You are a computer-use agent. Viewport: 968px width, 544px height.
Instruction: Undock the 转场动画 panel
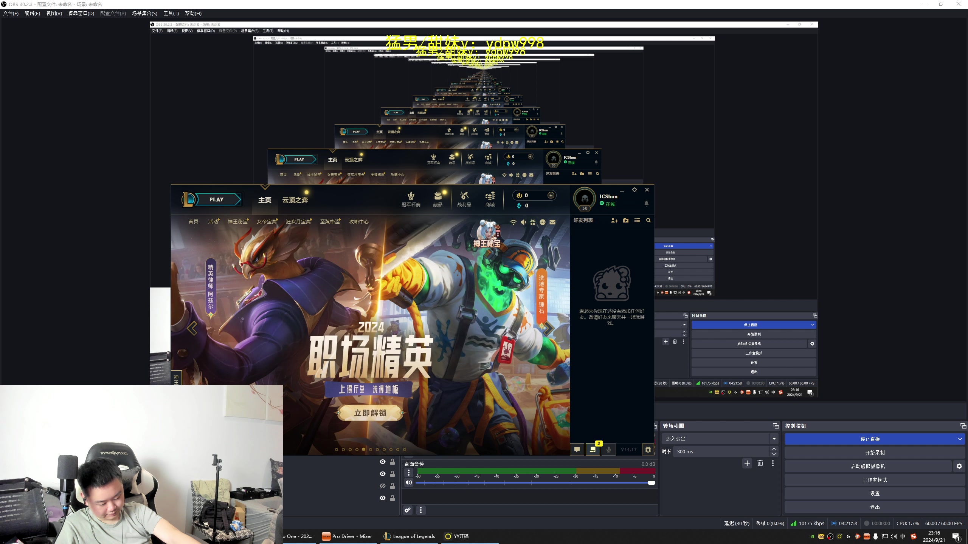(776, 426)
